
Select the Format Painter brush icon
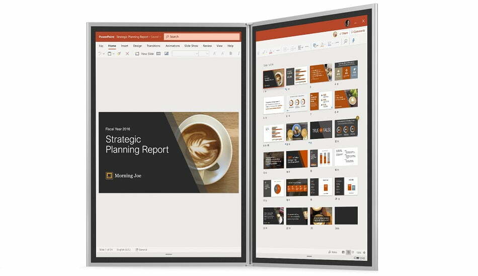click(119, 53)
